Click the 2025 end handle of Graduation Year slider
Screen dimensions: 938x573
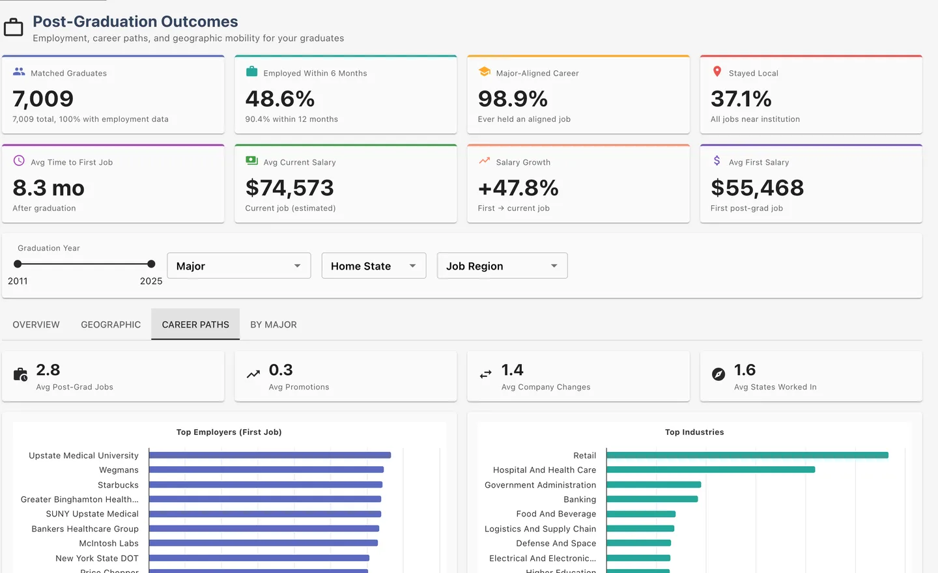point(151,264)
